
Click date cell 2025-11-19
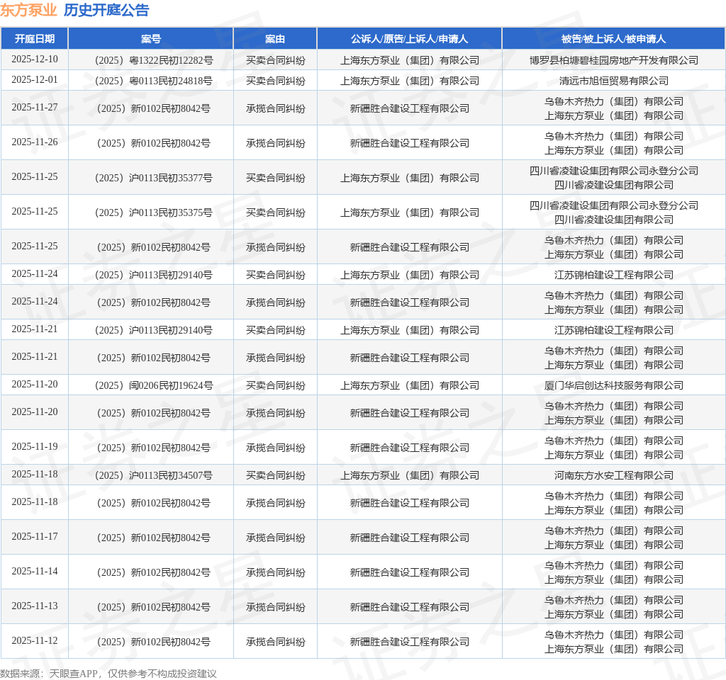(x=35, y=446)
